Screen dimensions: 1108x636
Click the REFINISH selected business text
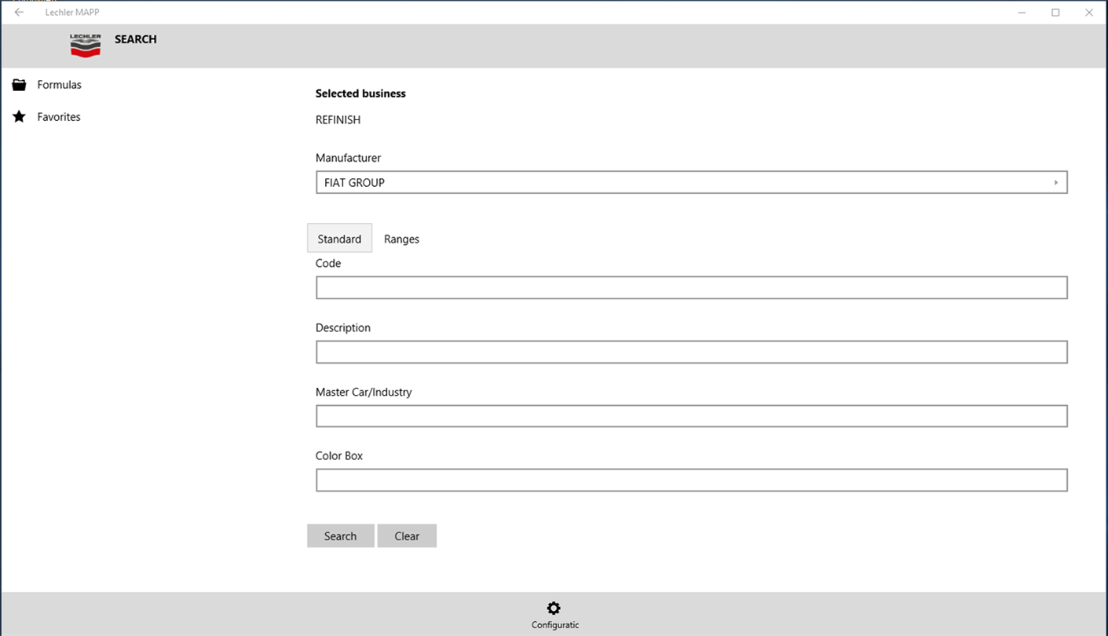[x=338, y=120]
